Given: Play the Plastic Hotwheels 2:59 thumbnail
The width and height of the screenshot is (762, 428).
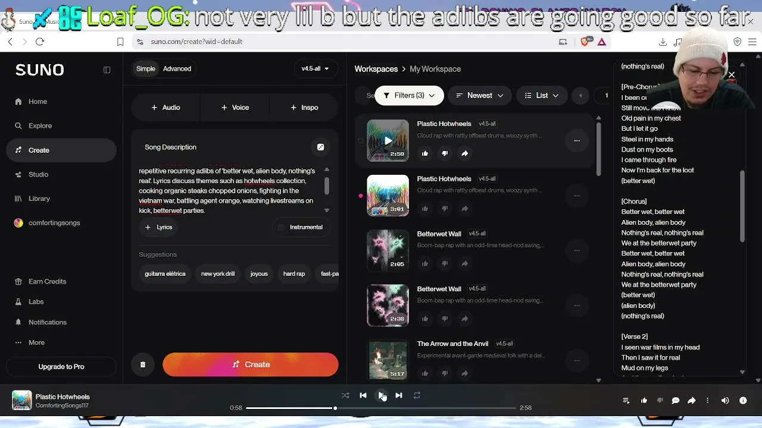Looking at the screenshot, I should (x=388, y=141).
